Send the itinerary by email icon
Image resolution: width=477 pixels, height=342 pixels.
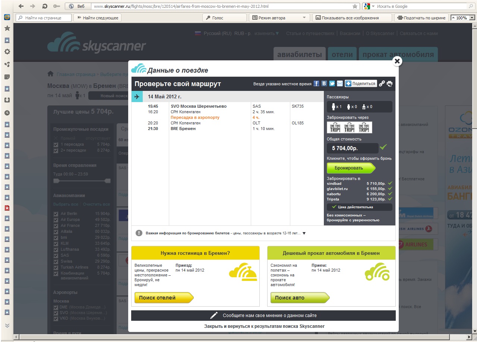(340, 83)
